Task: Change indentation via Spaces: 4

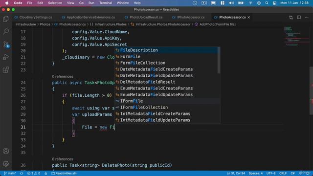Action: pyautogui.click(x=255, y=173)
